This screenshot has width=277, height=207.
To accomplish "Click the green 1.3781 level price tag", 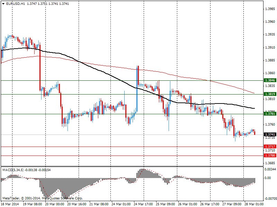I will click(270, 114).
